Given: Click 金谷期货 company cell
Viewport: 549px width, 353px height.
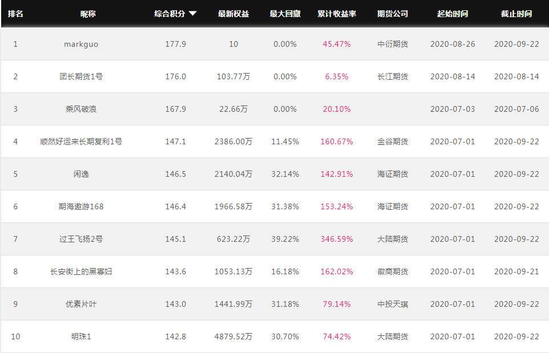Looking at the screenshot, I should tap(393, 141).
